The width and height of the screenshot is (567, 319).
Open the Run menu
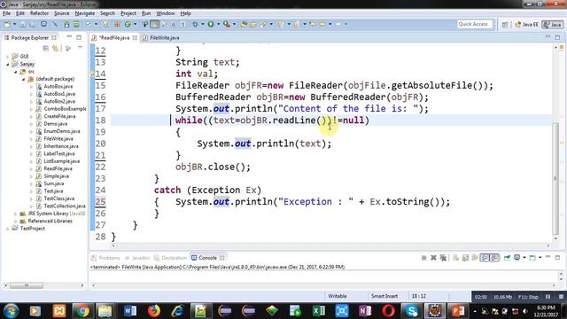146,13
